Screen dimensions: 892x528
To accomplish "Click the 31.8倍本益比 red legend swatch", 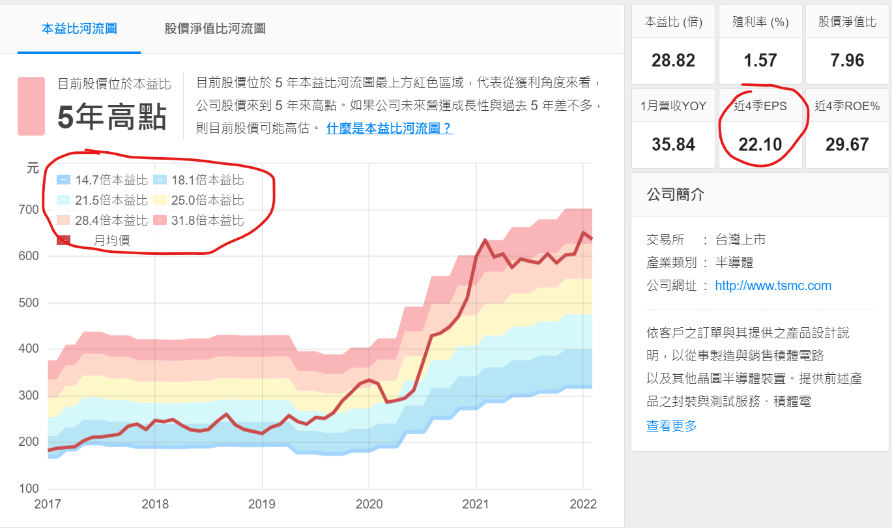I will point(160,220).
